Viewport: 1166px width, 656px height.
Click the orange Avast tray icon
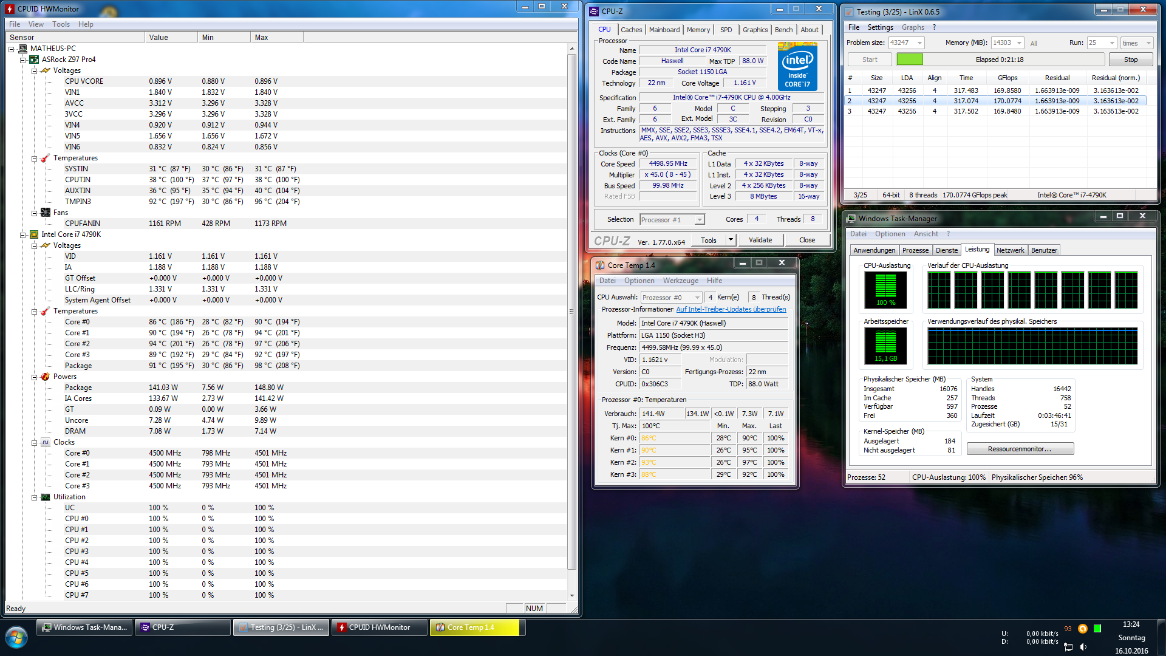click(x=1082, y=629)
